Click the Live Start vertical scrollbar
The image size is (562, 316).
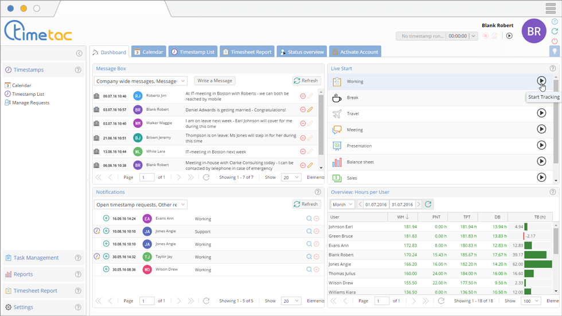click(556, 122)
